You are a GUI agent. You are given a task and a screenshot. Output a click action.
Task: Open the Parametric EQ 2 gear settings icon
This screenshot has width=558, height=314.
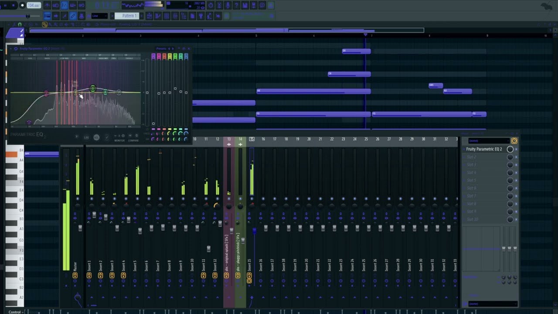(x=16, y=49)
